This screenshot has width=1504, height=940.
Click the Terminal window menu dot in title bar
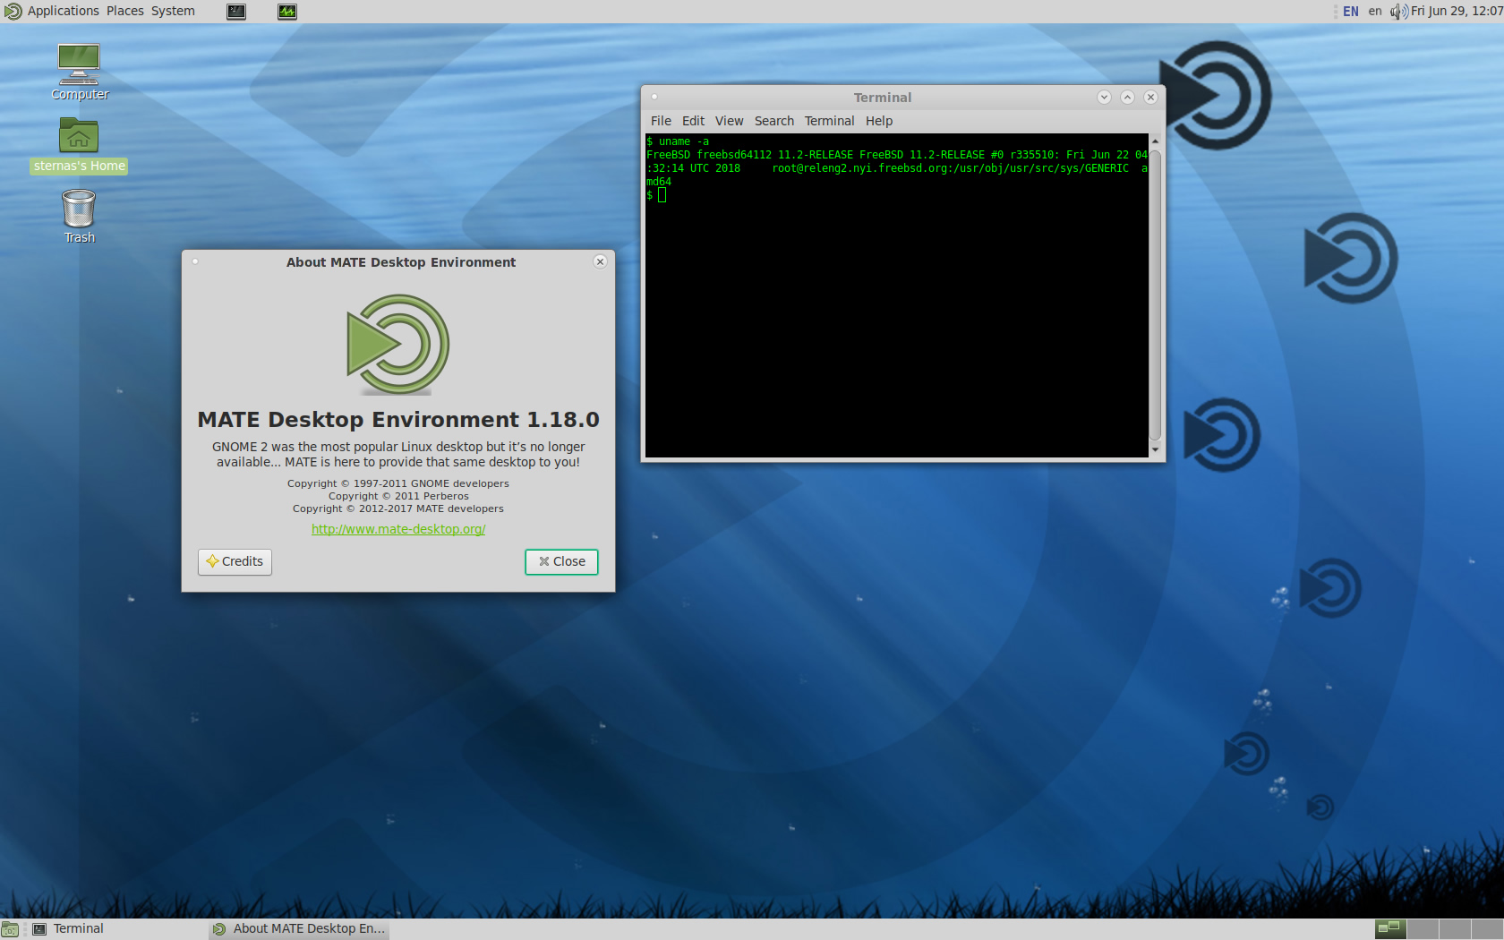(x=654, y=97)
